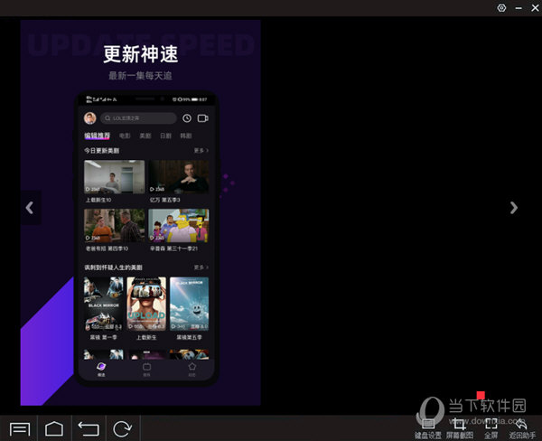Click the phone preview search box
Viewport: 542px width, 441px height.
click(138, 118)
